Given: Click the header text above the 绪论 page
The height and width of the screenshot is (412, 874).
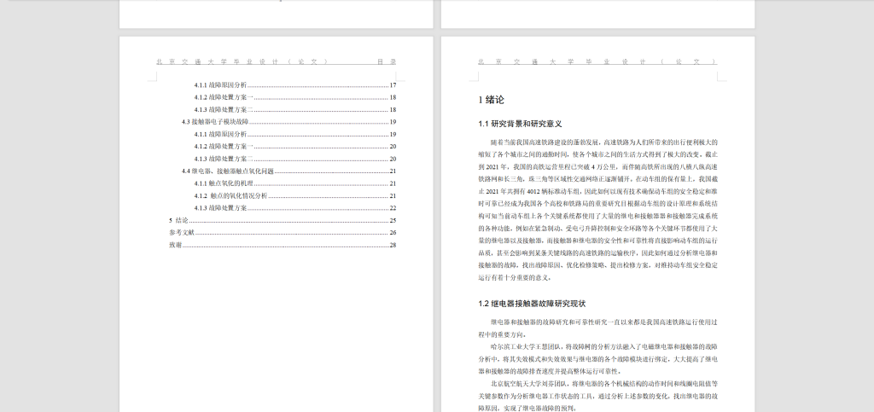Looking at the screenshot, I should 596,61.
